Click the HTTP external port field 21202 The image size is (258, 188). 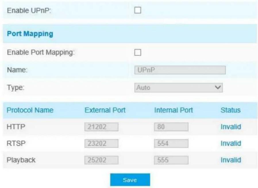click(x=101, y=127)
